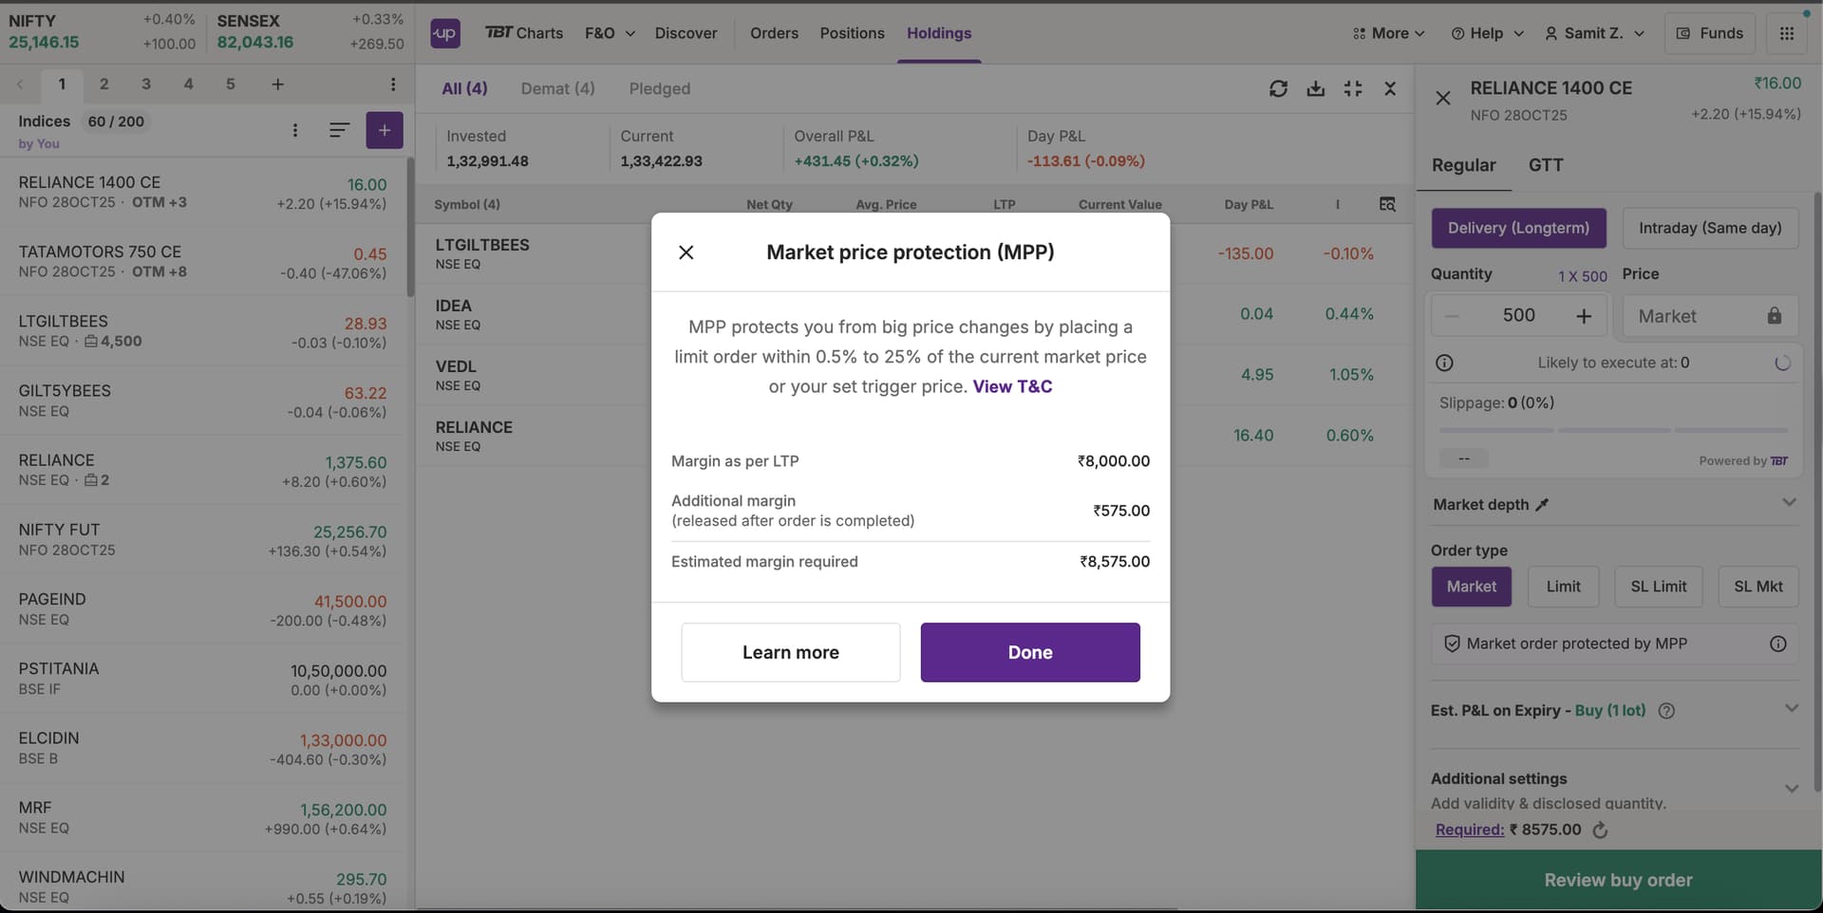Screen dimensions: 1823x913
Task: Click the refresh holdings icon
Action: [x=1278, y=88]
